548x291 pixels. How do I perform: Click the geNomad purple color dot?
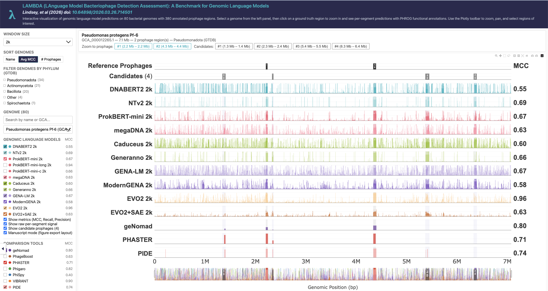tap(10, 250)
